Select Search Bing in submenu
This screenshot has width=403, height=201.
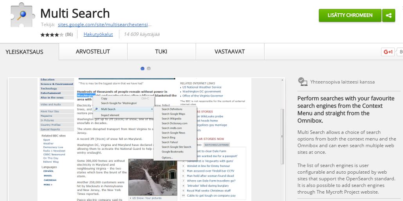168,137
